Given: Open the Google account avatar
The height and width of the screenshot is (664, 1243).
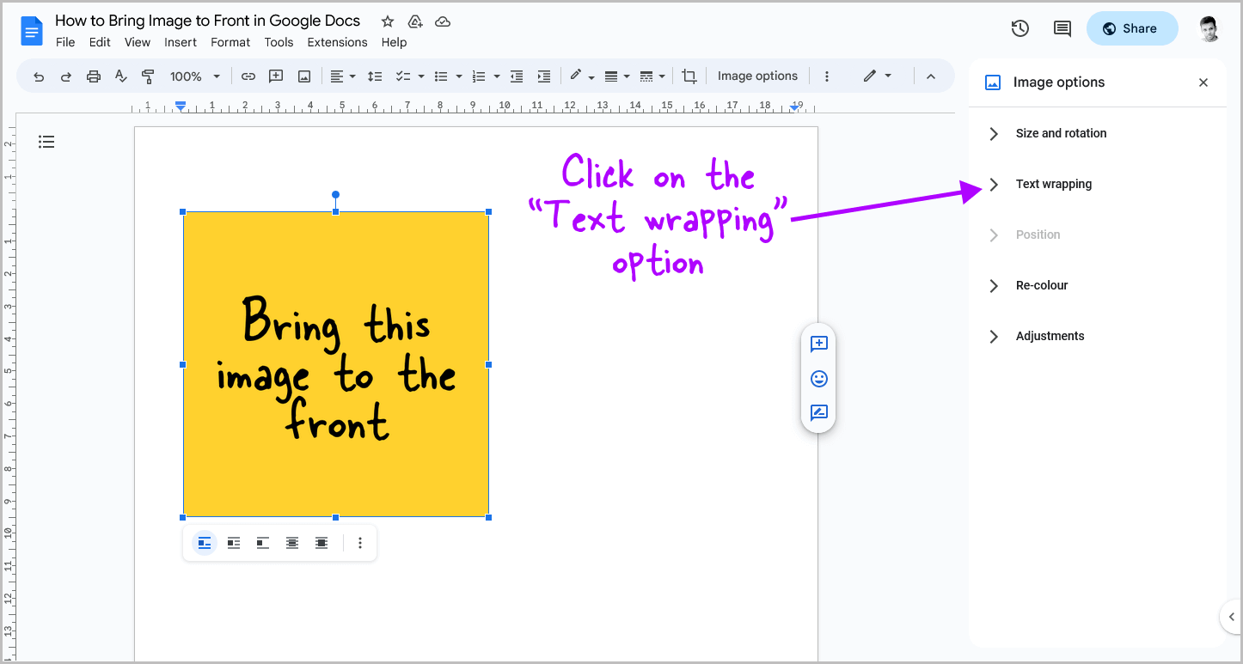Looking at the screenshot, I should pos(1210,28).
